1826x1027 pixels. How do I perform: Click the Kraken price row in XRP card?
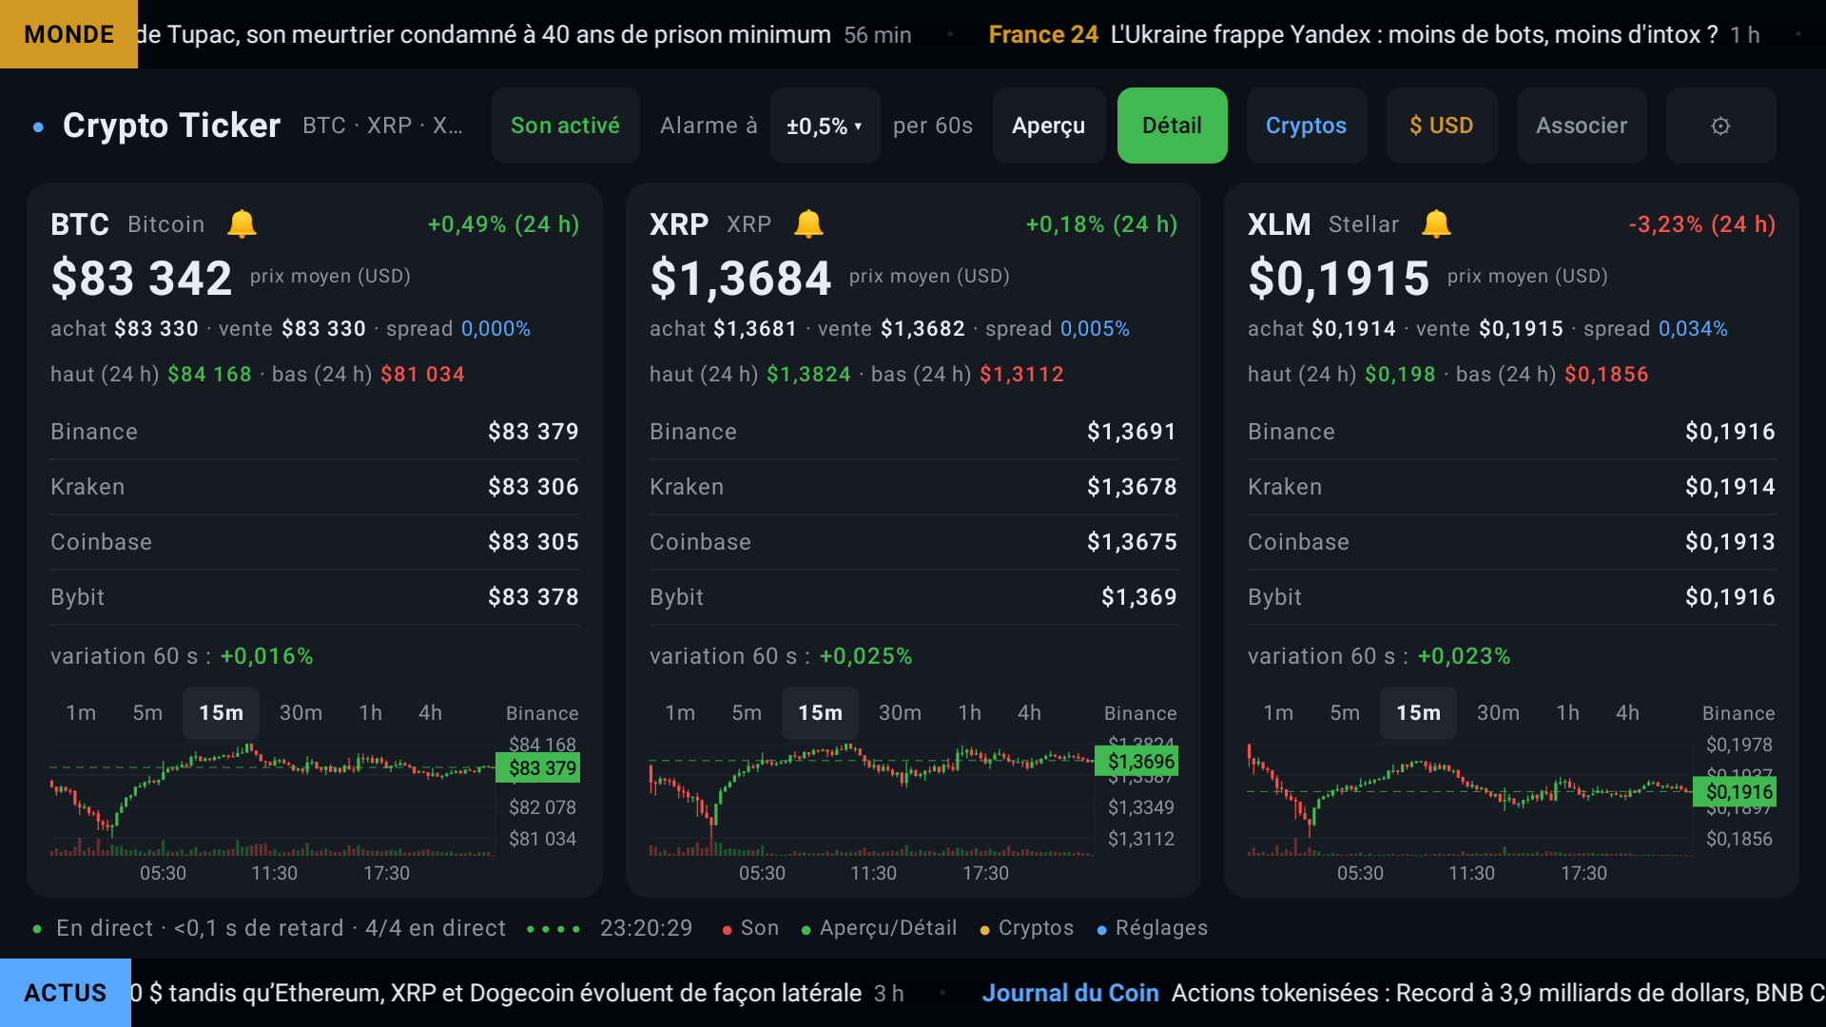click(x=913, y=487)
